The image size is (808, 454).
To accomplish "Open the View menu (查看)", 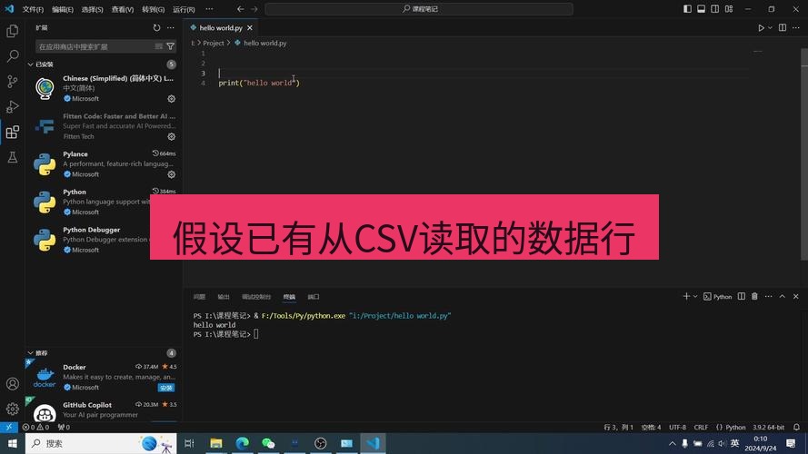I will coord(123,9).
